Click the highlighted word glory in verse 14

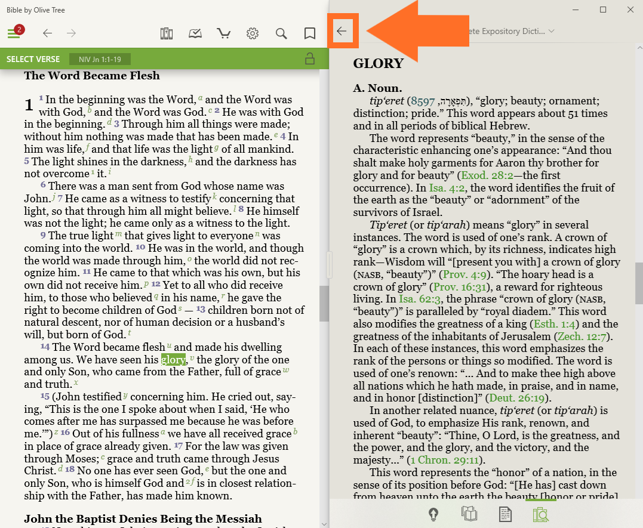173,359
